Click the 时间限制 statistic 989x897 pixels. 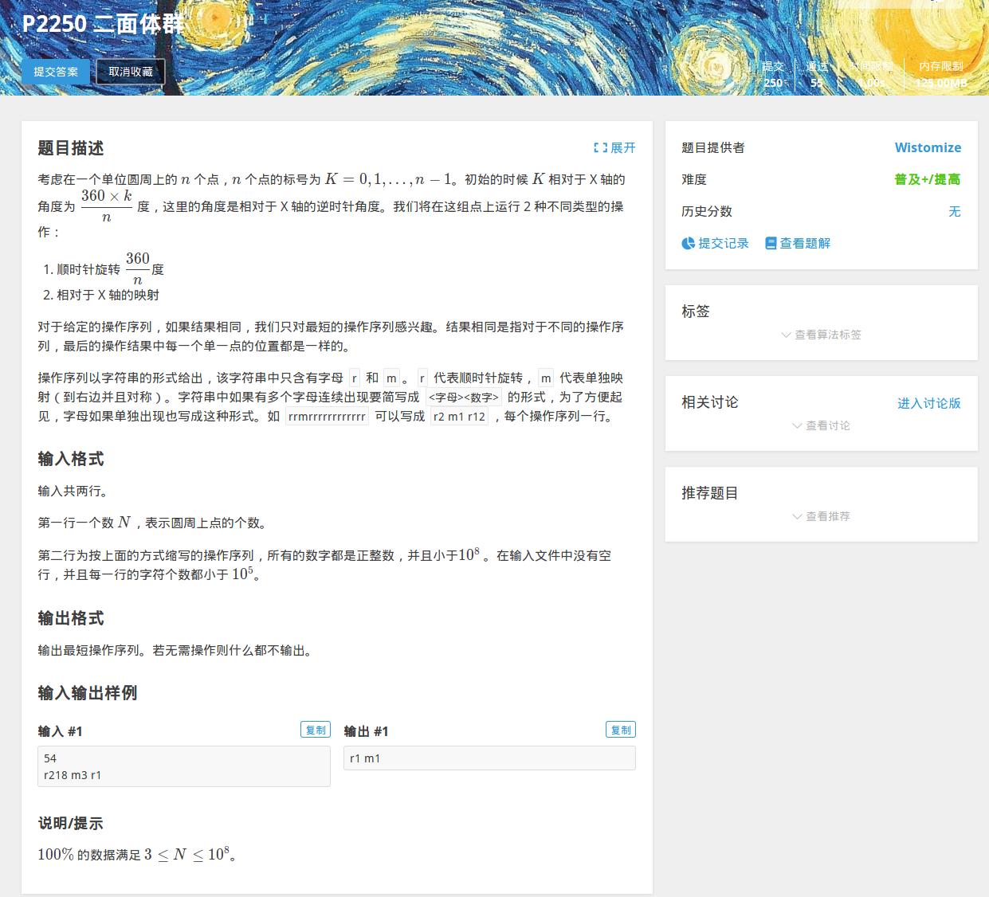click(x=871, y=75)
